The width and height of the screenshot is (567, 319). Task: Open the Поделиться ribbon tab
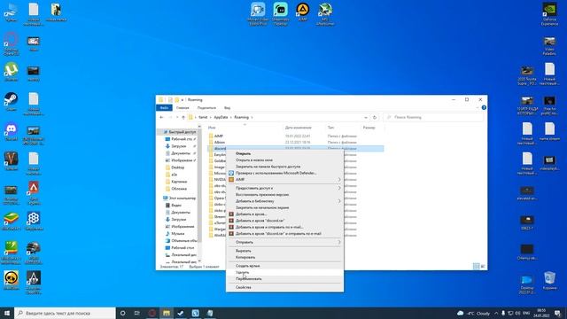click(206, 108)
